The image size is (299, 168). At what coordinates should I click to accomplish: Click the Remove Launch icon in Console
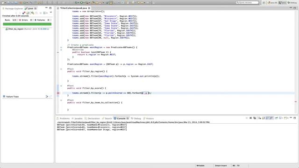click(250, 118)
